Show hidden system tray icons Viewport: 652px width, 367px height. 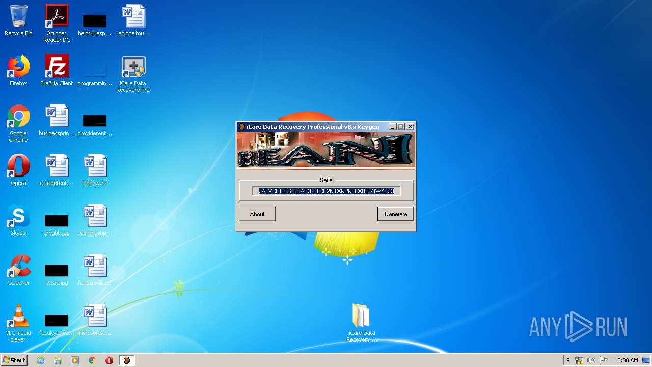tap(568, 360)
